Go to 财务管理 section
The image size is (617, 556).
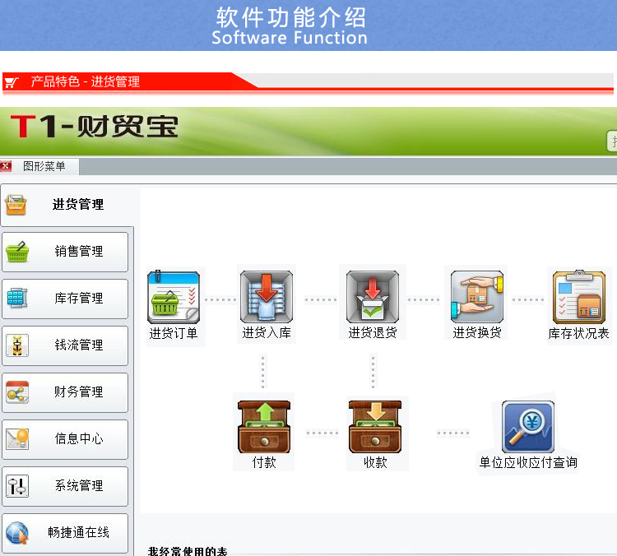pos(65,392)
